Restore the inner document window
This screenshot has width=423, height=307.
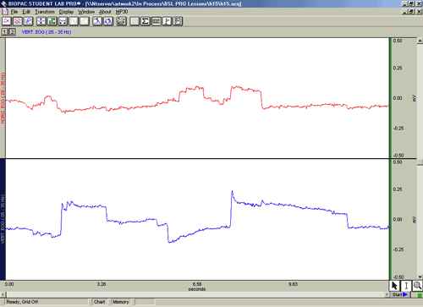(x=412, y=12)
